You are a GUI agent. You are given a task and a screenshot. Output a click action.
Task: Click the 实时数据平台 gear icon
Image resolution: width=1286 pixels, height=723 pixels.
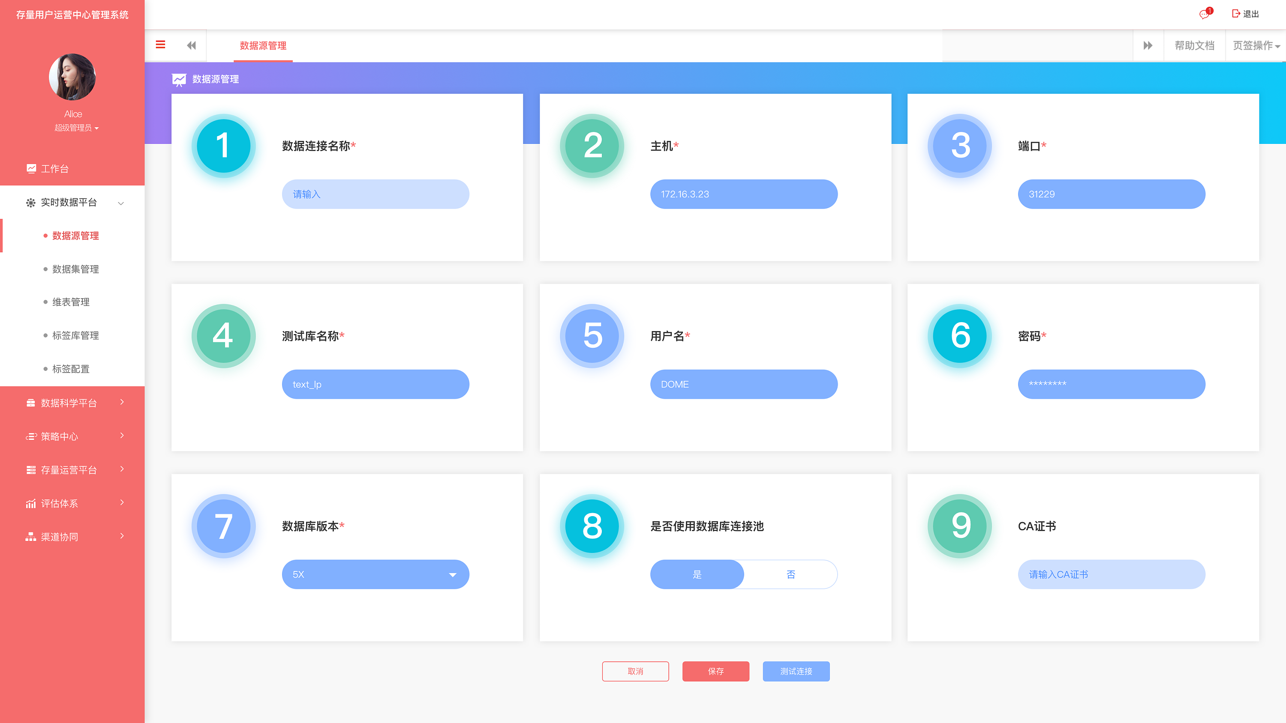31,203
